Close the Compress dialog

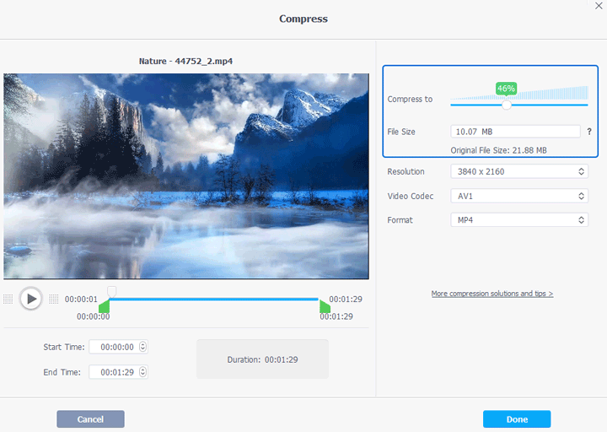599,6
